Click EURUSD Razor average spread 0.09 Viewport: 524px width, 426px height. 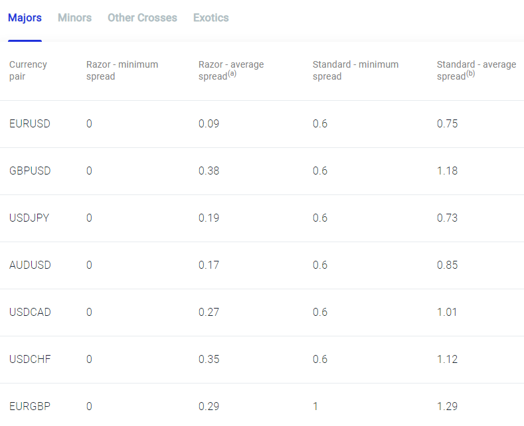[209, 124]
